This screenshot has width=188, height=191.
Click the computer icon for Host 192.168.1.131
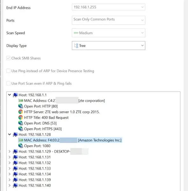[x=15, y=157]
